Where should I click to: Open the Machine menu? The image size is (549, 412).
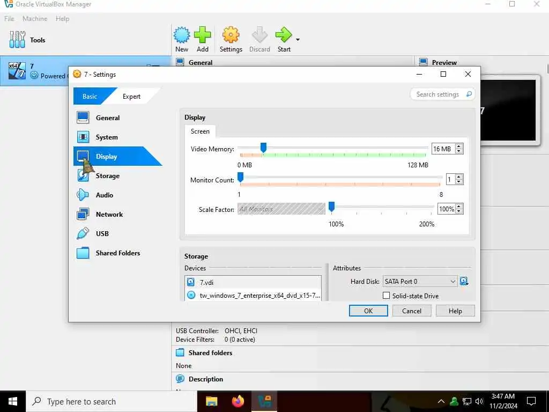[35, 19]
